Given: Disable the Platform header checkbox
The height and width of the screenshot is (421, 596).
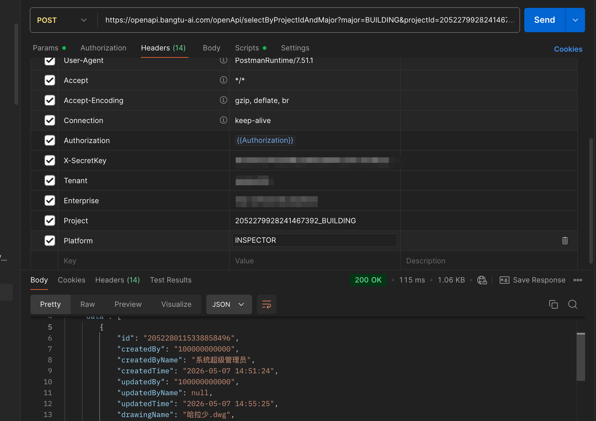Looking at the screenshot, I should [50, 241].
